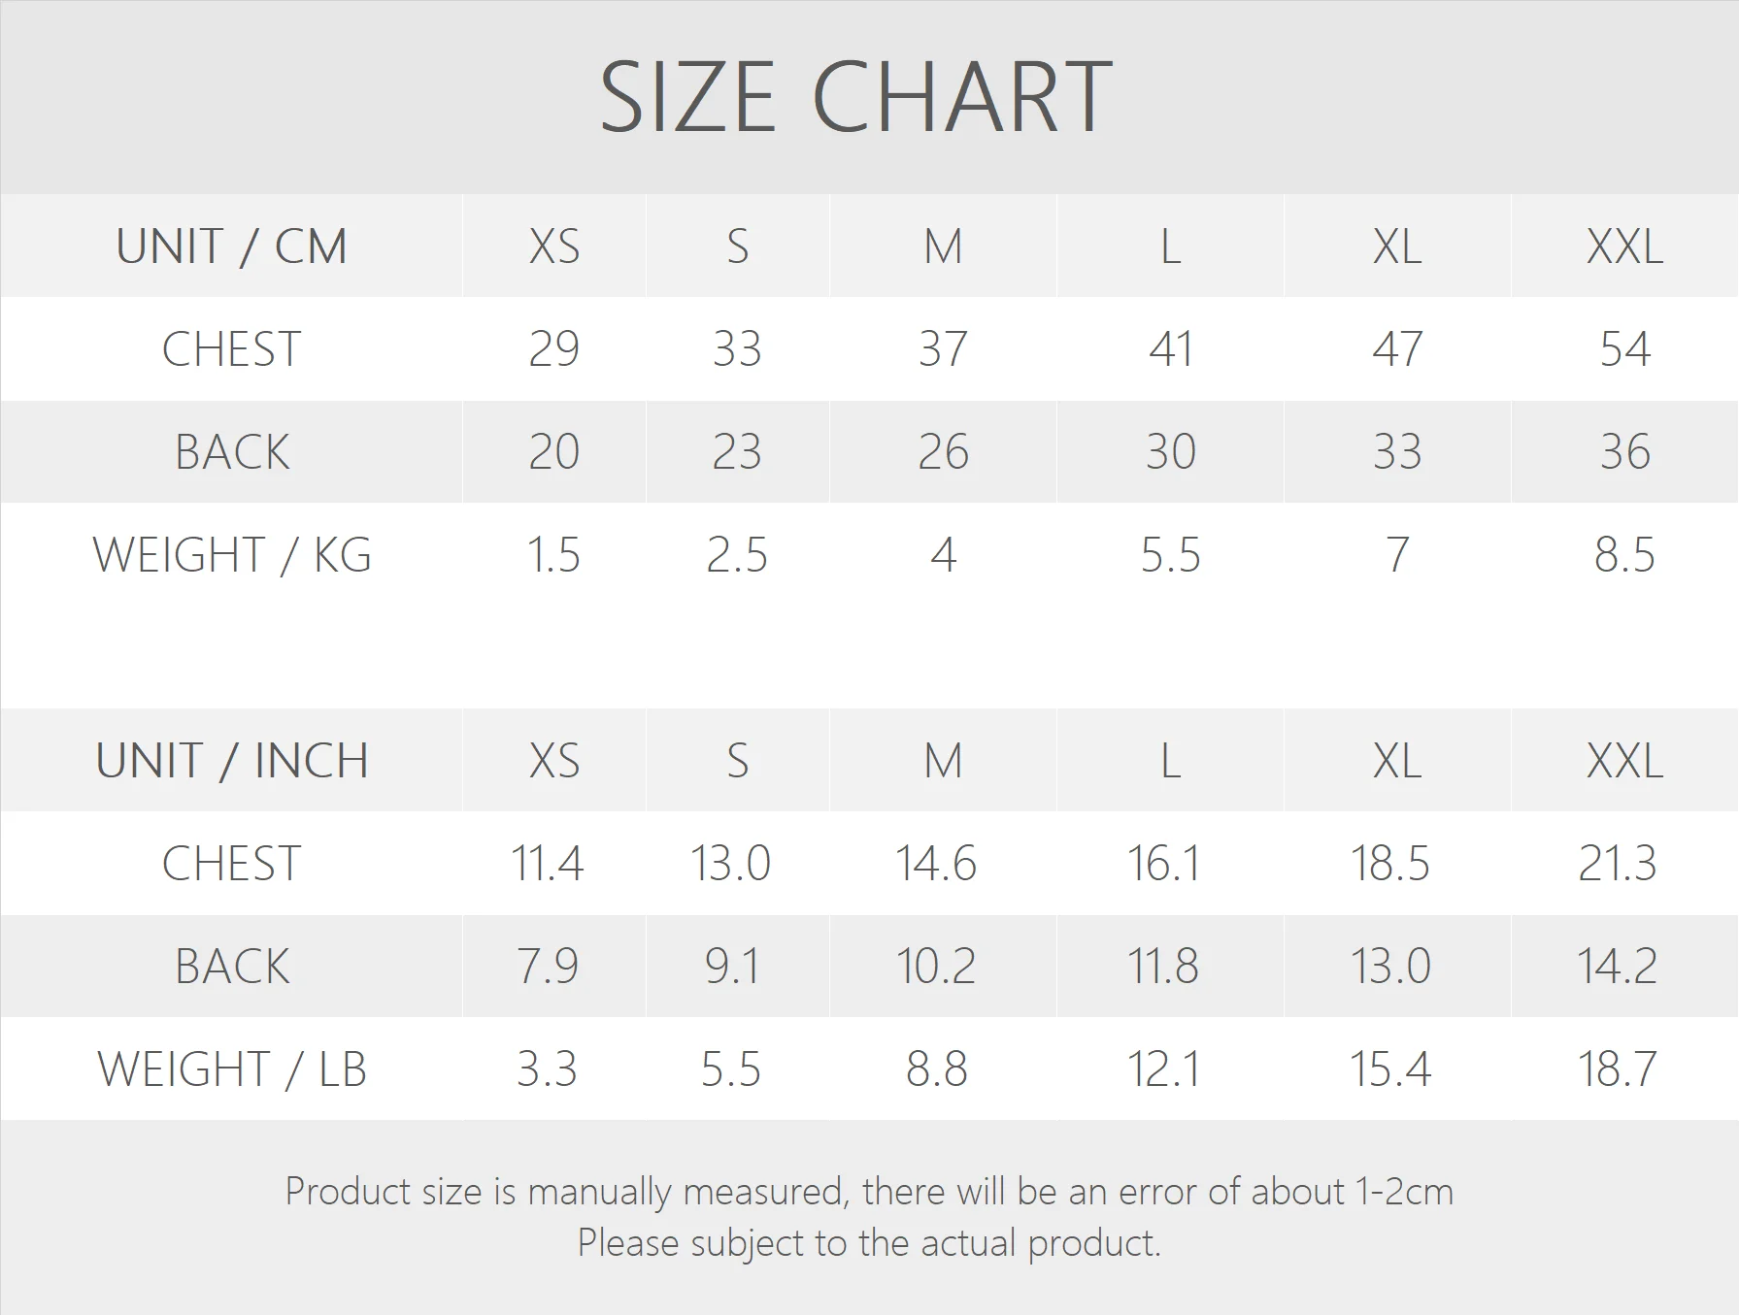This screenshot has width=1739, height=1315.
Task: Select chest value 54 in CM table
Action: click(1624, 349)
